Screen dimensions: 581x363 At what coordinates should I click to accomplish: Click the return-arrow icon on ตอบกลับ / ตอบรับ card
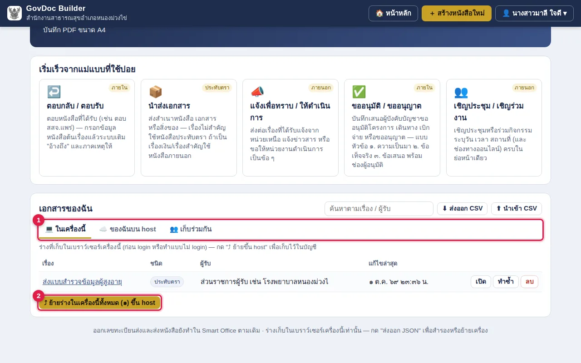tap(54, 92)
